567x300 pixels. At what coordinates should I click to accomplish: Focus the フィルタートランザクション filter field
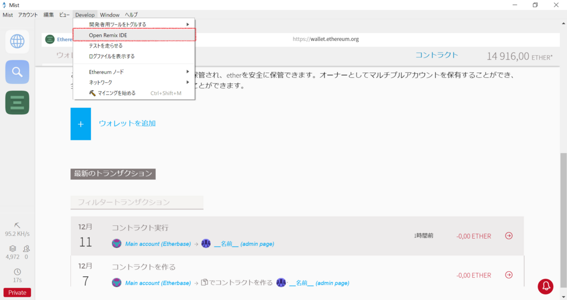[x=137, y=202]
